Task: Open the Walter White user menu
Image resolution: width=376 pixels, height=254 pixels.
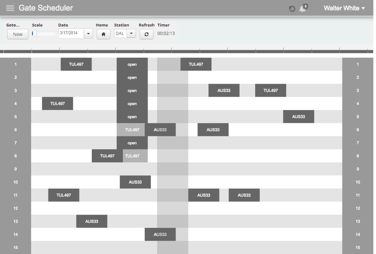Action: point(344,8)
